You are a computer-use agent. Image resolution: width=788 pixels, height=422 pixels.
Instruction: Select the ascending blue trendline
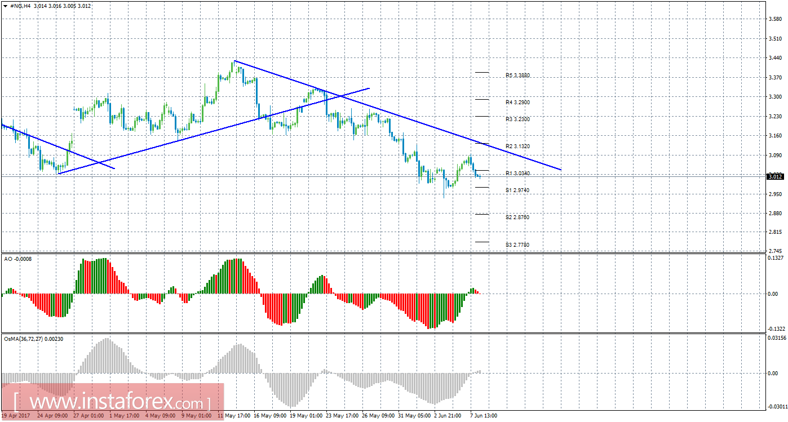pos(214,131)
